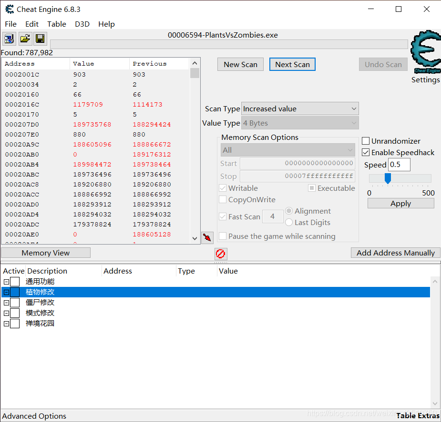Open the Edit menu
The image size is (441, 422).
point(32,24)
